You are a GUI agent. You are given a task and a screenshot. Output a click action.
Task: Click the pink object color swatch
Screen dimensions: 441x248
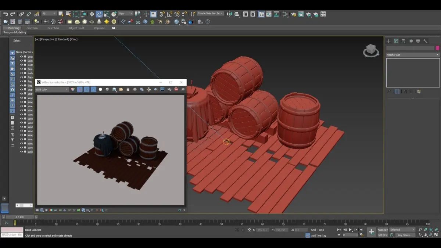pos(437,48)
